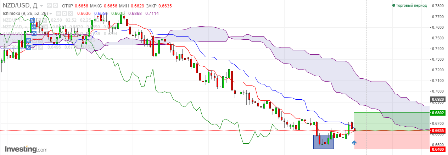Hide the Ichimoku indicator with its eye icon
Viewport: 448px width, 155px height.
pos(59,13)
